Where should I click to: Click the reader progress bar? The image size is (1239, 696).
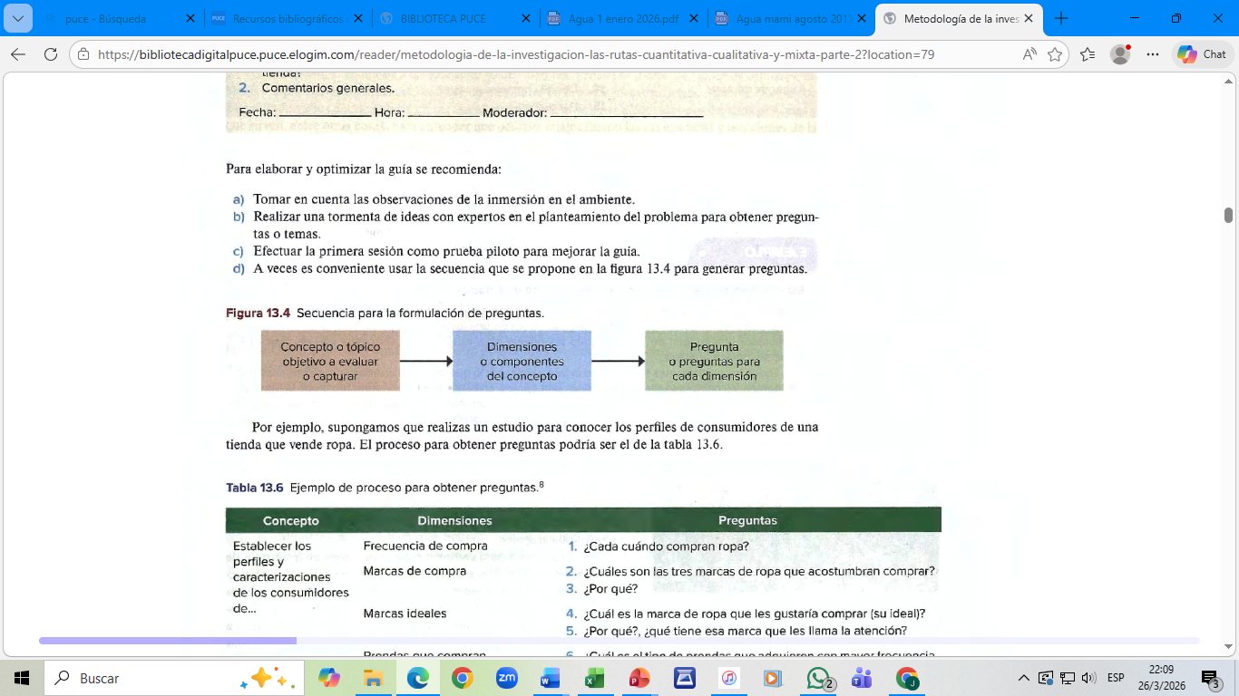pos(619,641)
